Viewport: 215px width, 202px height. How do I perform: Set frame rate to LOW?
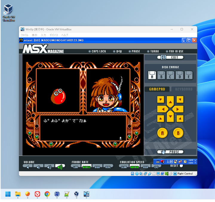tap(76, 166)
